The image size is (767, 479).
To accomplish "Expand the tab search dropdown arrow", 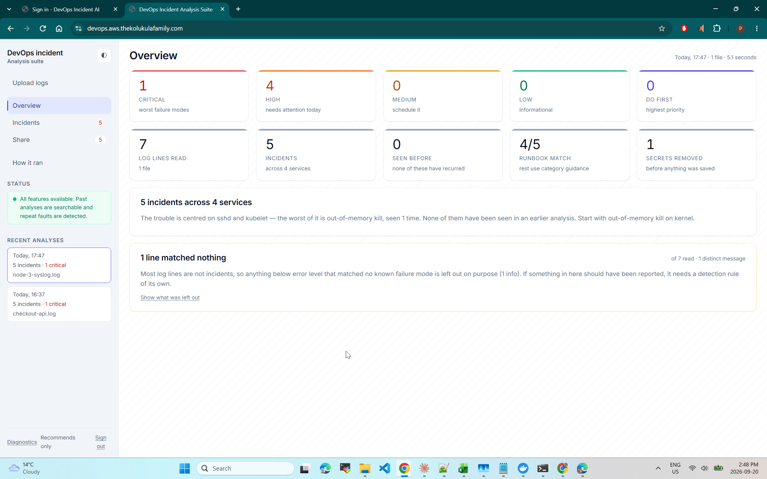I will tap(9, 9).
